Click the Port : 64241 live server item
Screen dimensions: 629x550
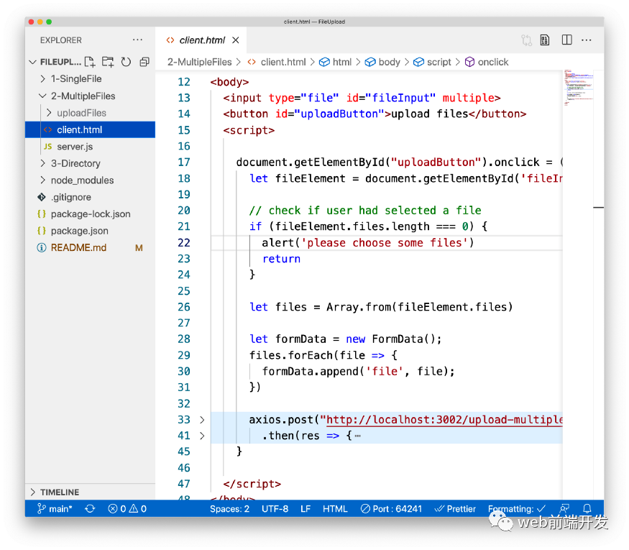(x=392, y=509)
